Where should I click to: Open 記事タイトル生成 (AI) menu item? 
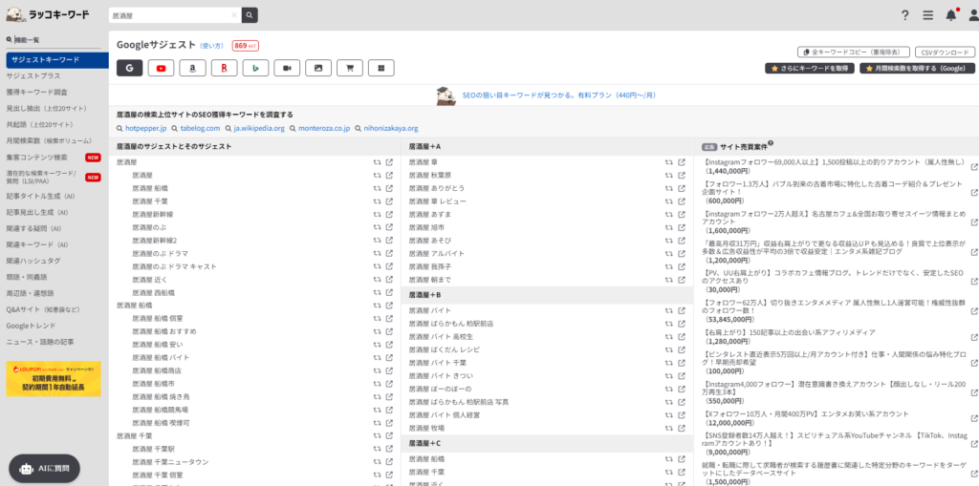(x=40, y=196)
